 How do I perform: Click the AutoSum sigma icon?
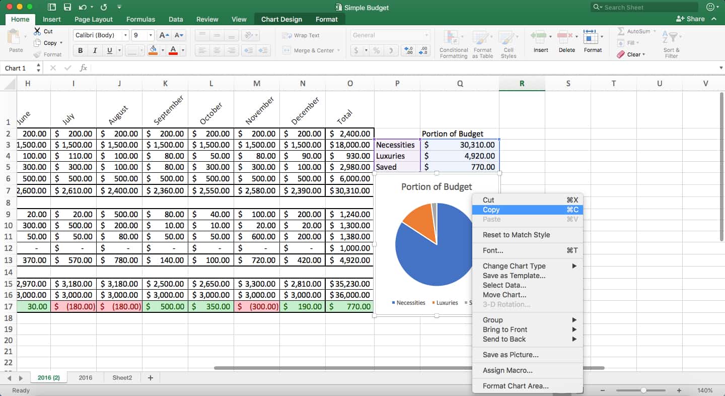pos(621,31)
